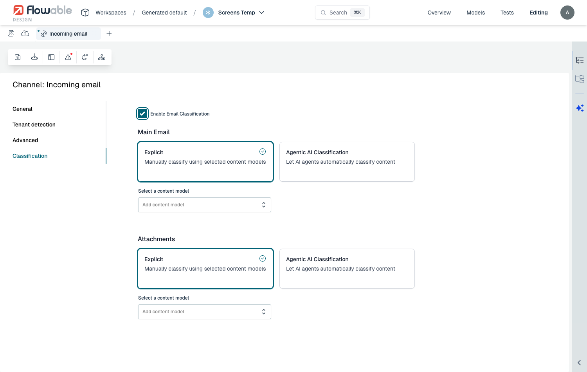Viewport: 587px width, 372px height.
Task: Click the Screens Temp snowflake app icon
Action: [208, 13]
